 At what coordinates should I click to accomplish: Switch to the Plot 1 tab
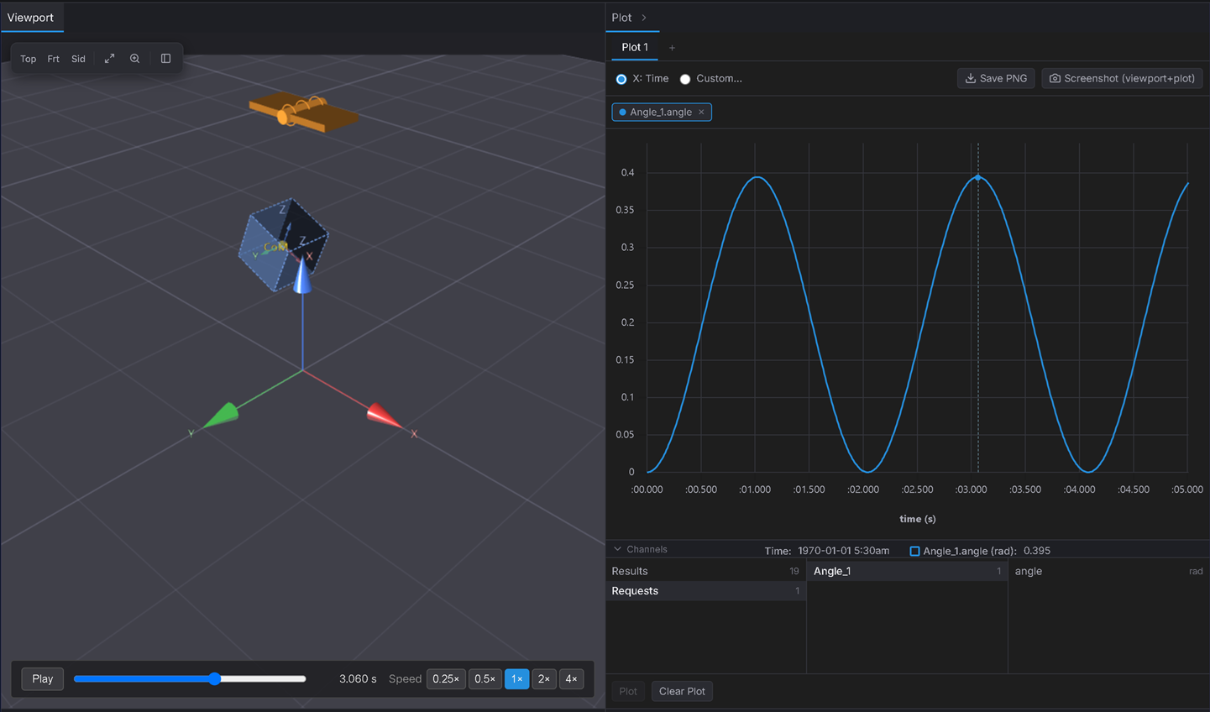pos(635,47)
